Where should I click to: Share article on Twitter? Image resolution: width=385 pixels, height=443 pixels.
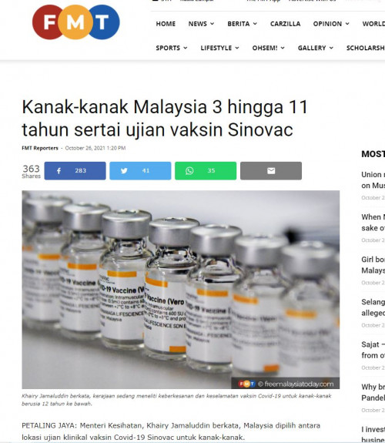[x=140, y=170]
